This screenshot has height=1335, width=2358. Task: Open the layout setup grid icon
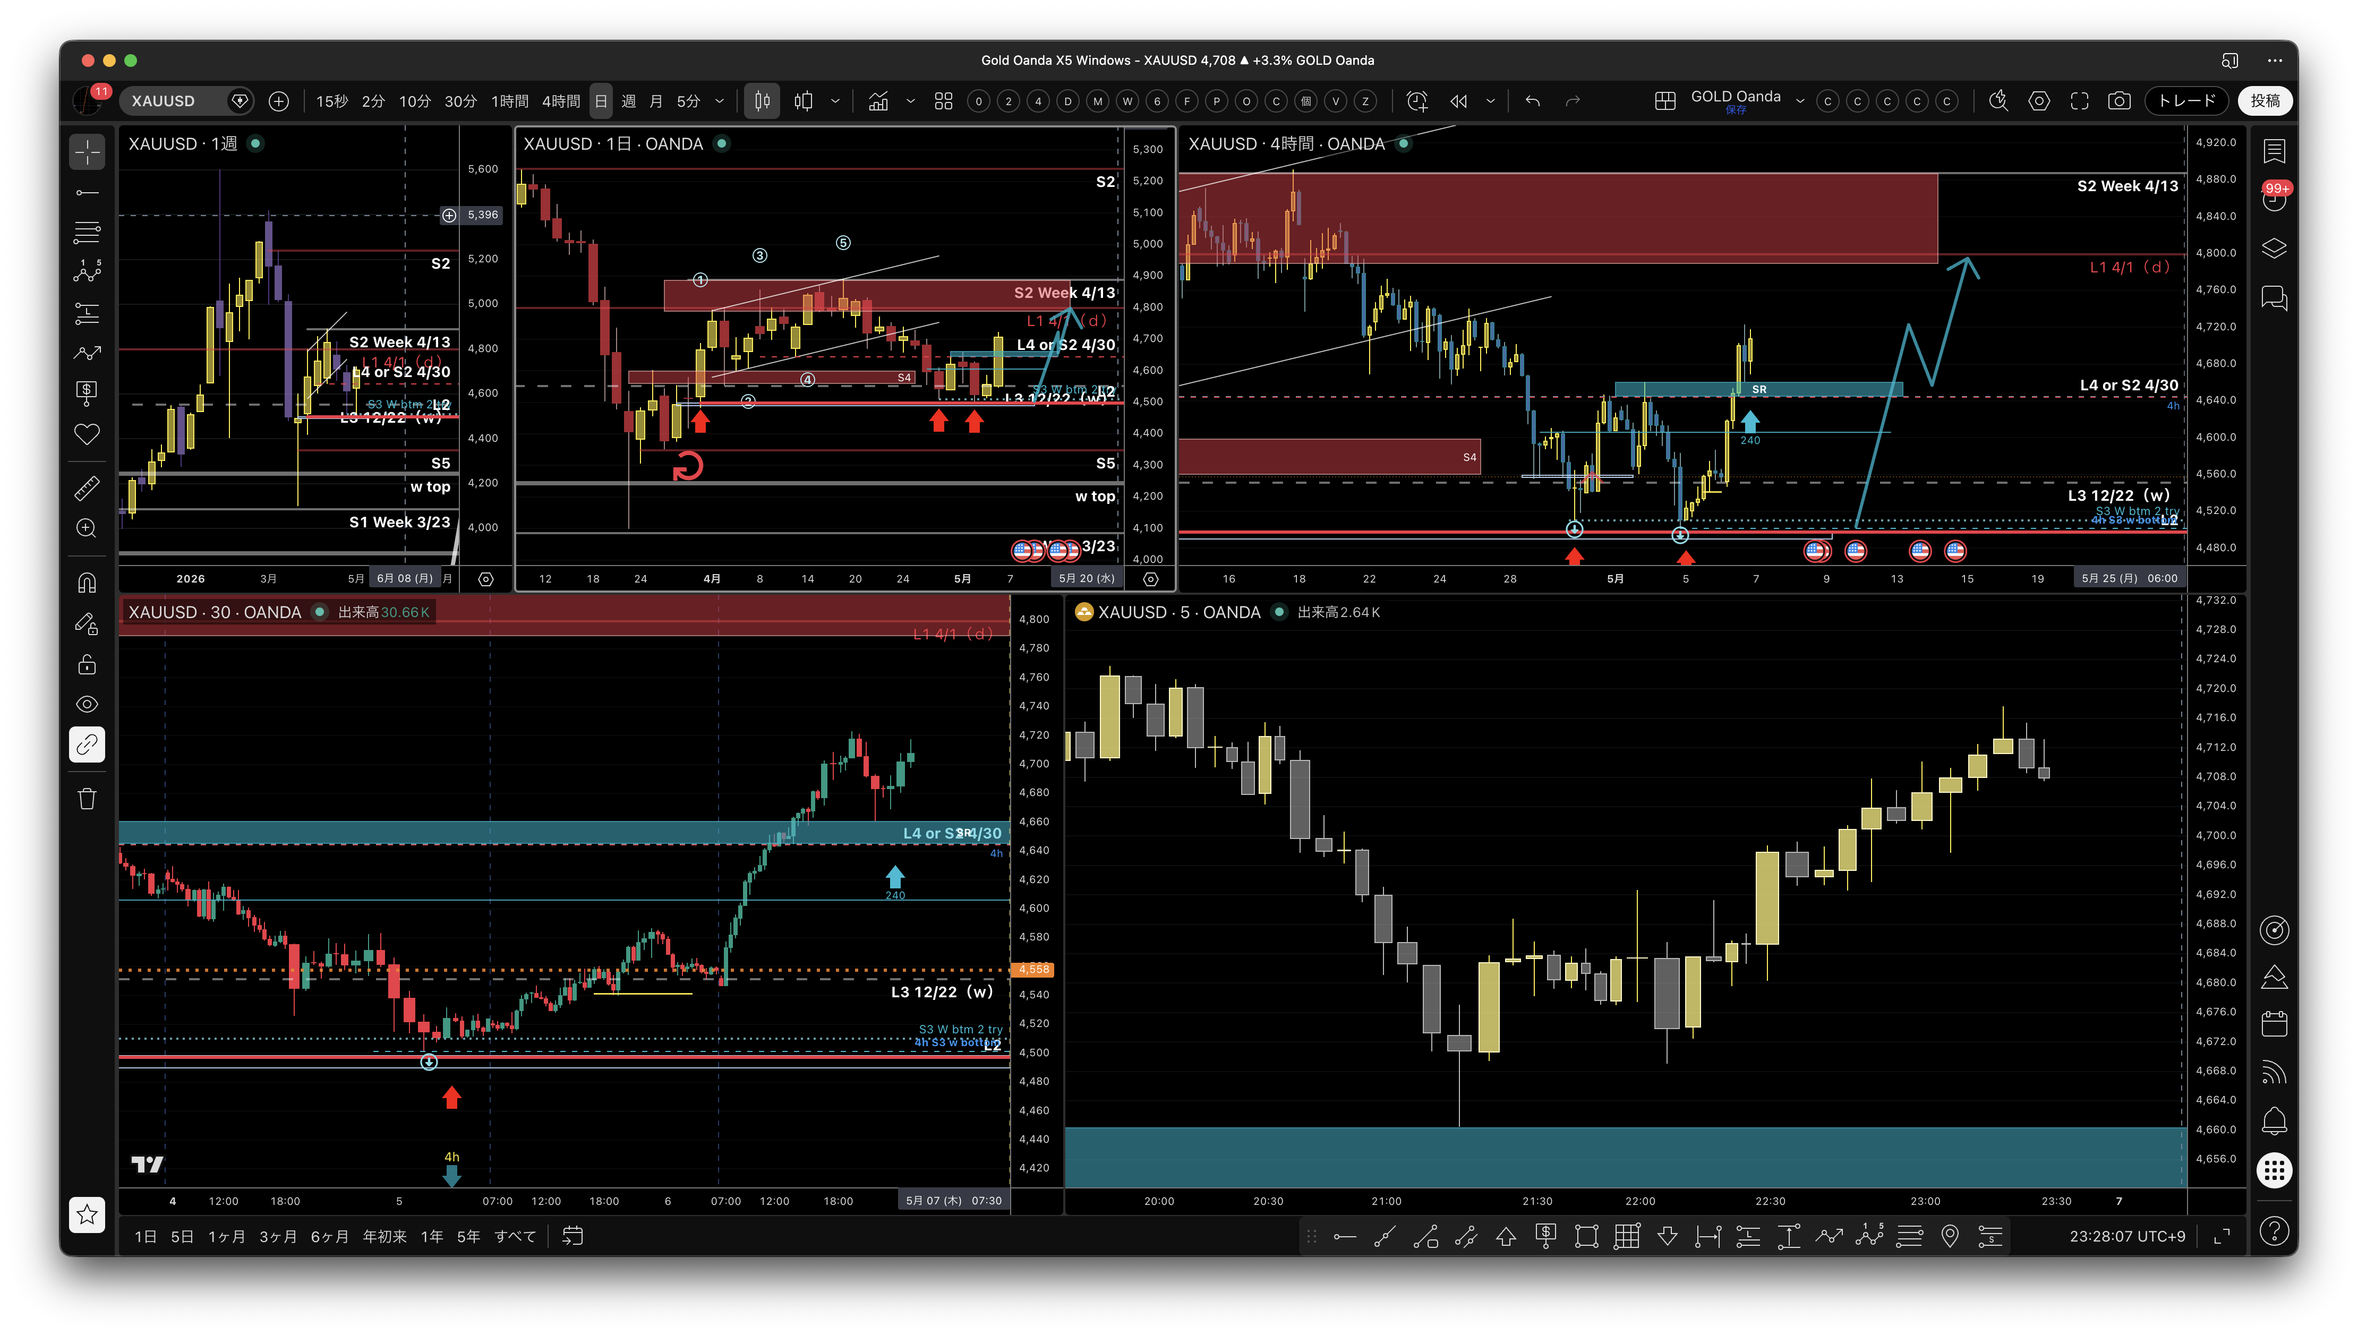click(1665, 101)
